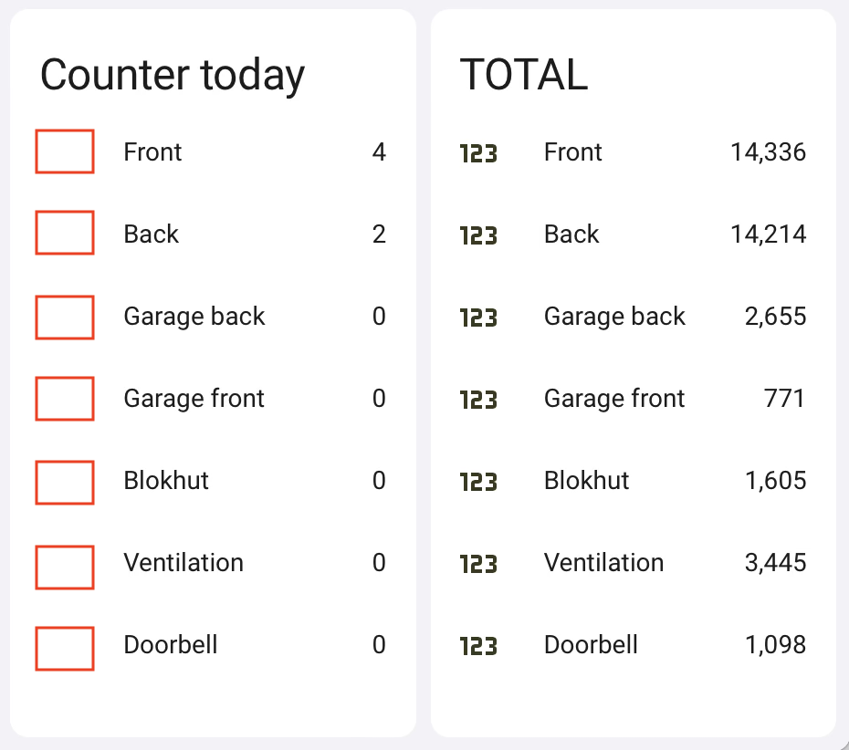Click the 123 icon next to Blokhut total
The image size is (849, 750).
point(478,482)
